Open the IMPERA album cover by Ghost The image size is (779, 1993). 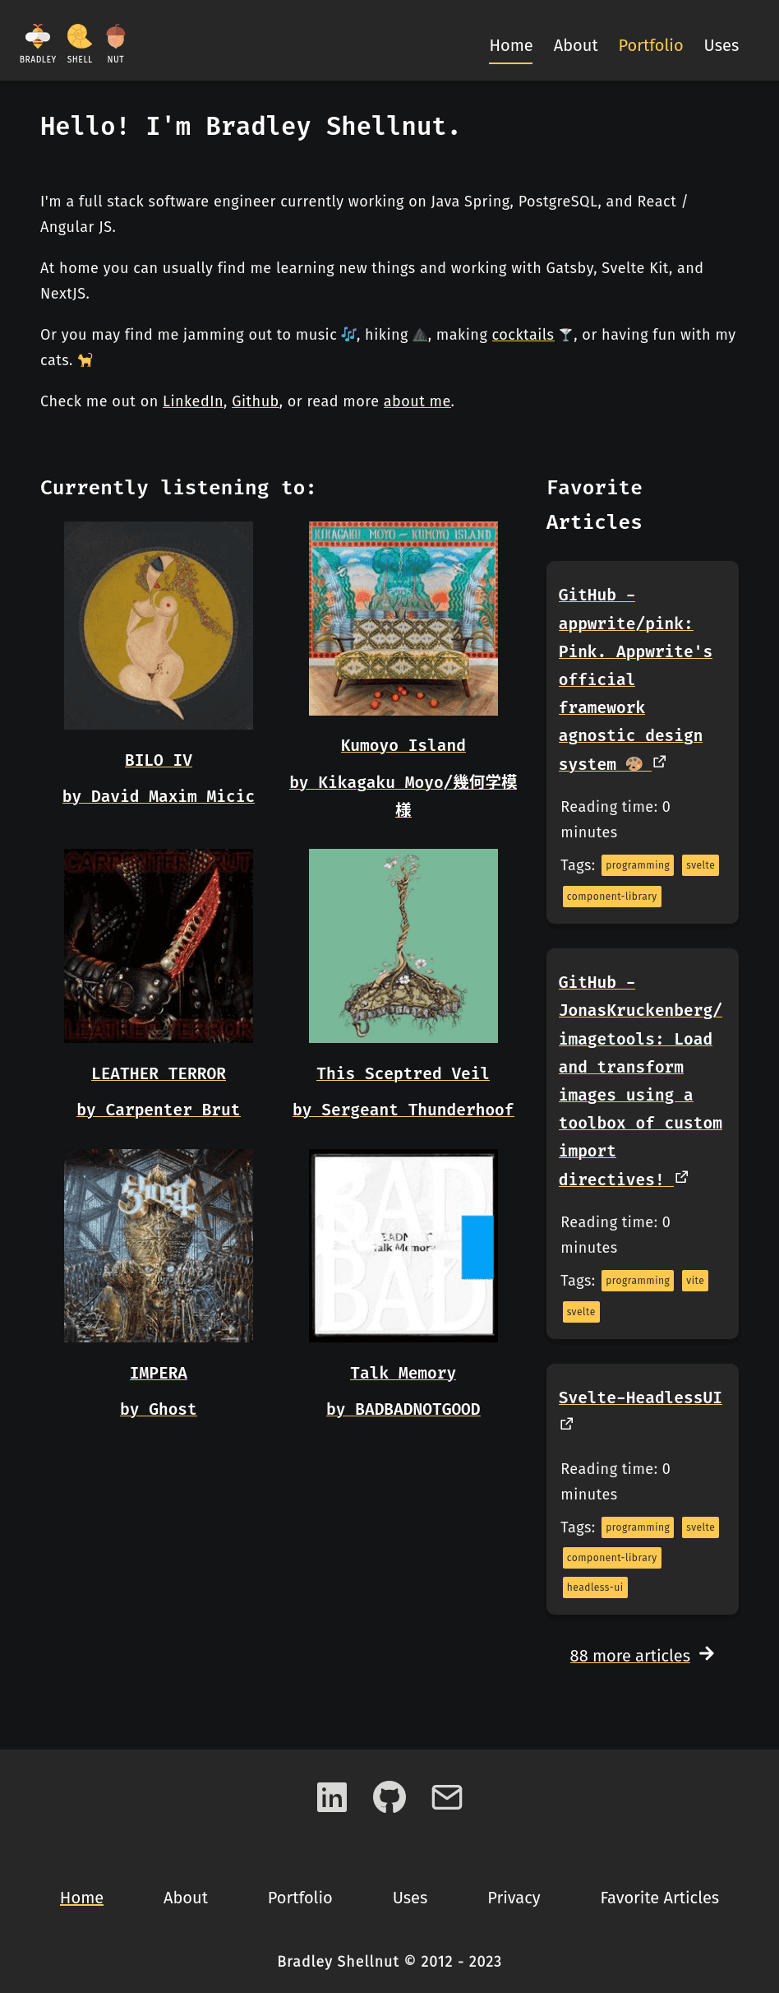(x=159, y=1245)
